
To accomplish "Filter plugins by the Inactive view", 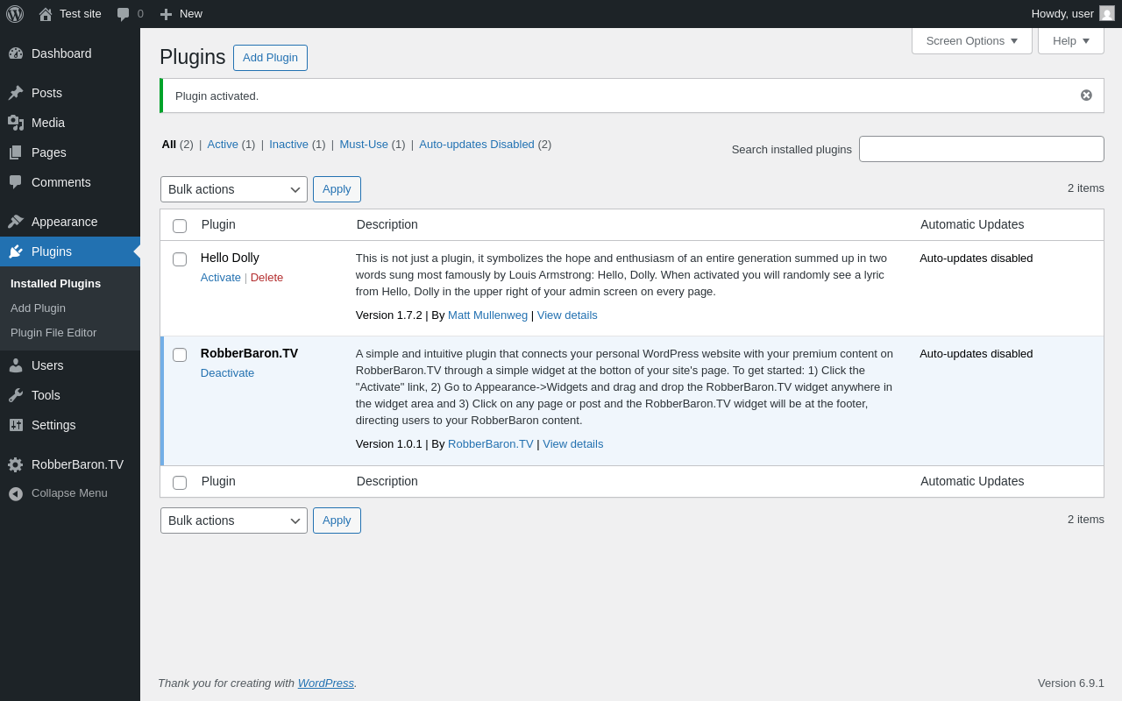I will point(288,145).
